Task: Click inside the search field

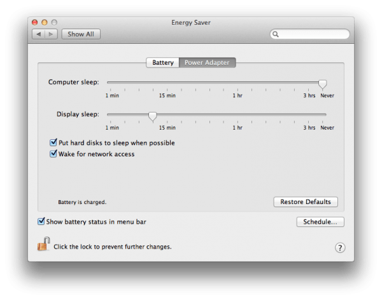Action: (313, 34)
